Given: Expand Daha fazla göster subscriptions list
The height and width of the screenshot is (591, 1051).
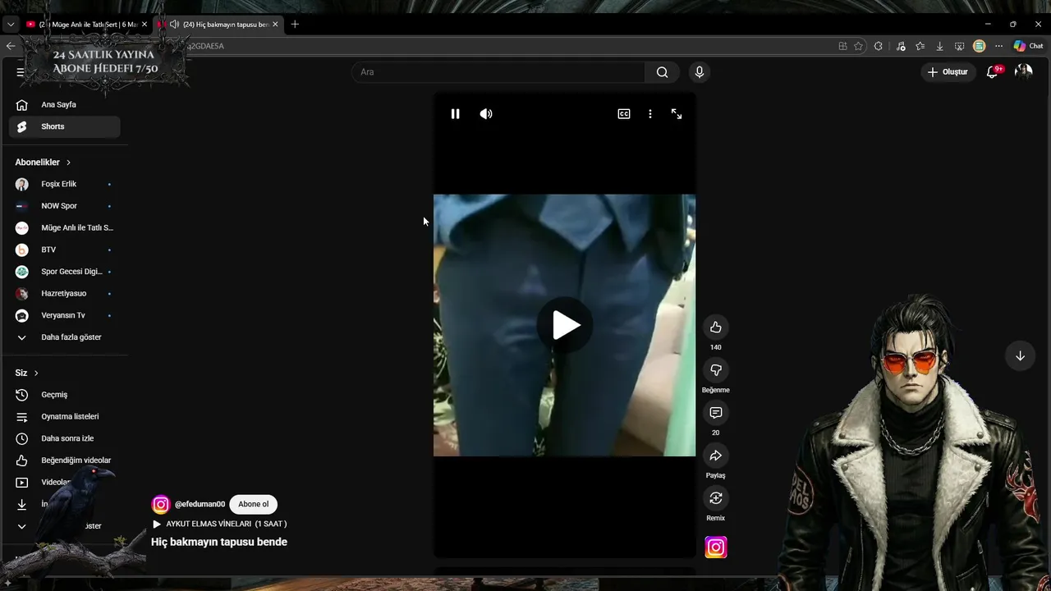Looking at the screenshot, I should tap(64, 337).
